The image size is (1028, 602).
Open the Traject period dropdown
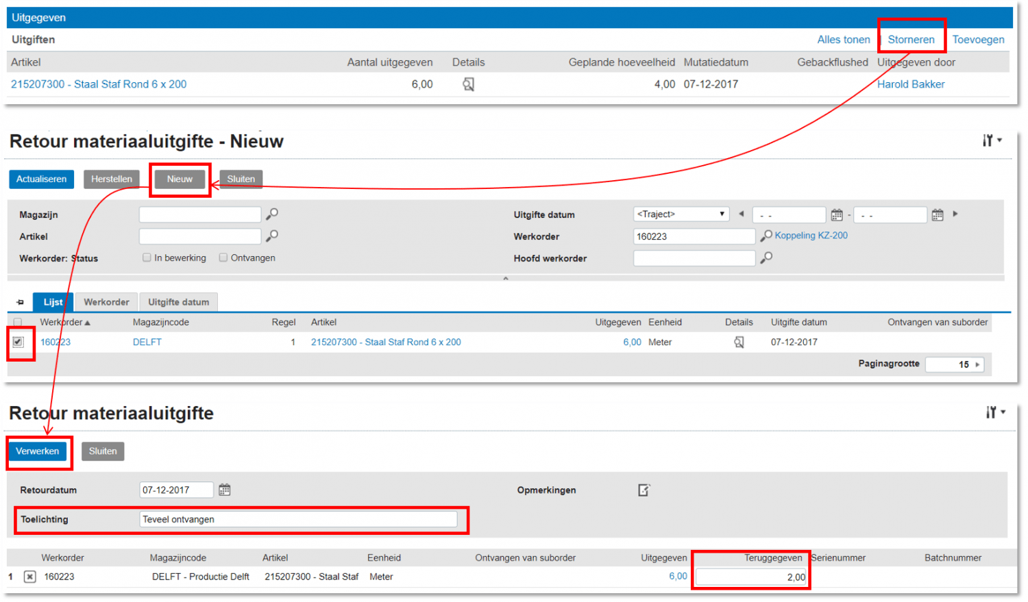coord(680,214)
